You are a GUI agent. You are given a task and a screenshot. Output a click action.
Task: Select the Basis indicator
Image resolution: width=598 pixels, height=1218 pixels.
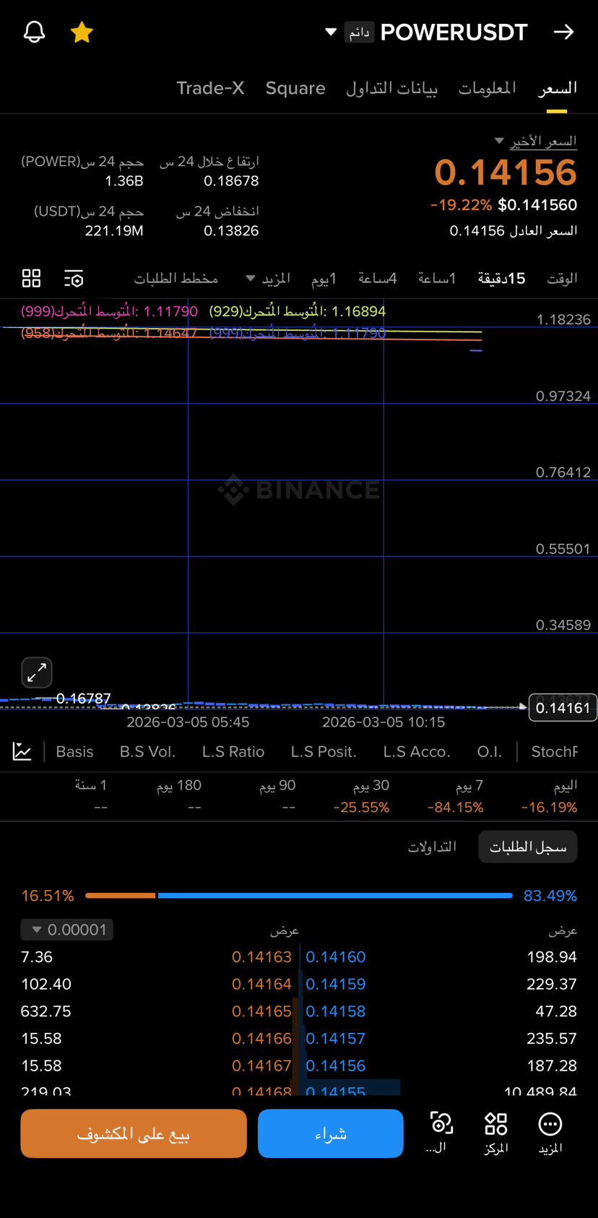(x=74, y=751)
